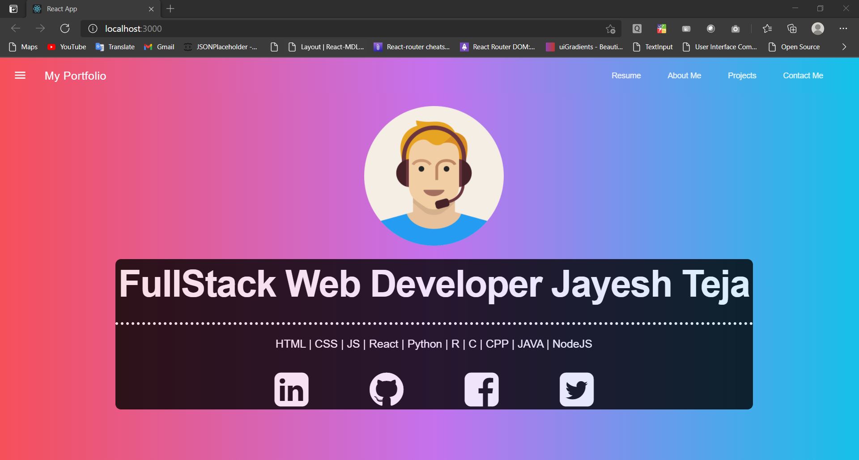Open the Twitter icon
Image resolution: width=859 pixels, height=460 pixels.
point(577,389)
